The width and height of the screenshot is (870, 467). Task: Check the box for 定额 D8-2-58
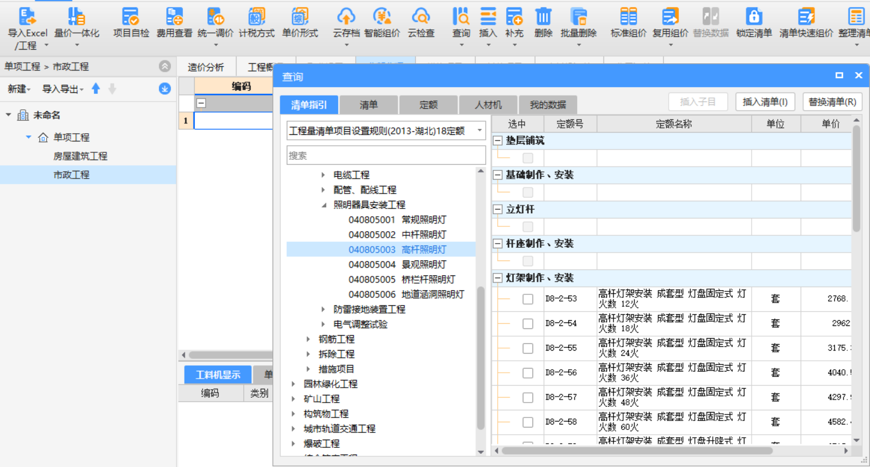[528, 422]
